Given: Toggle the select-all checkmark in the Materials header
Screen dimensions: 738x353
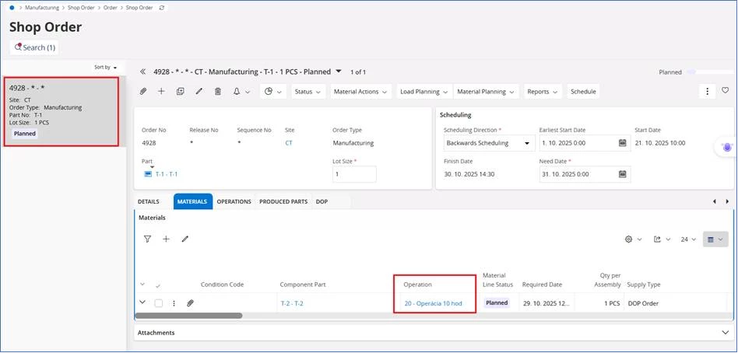Looking at the screenshot, I should tap(158, 285).
